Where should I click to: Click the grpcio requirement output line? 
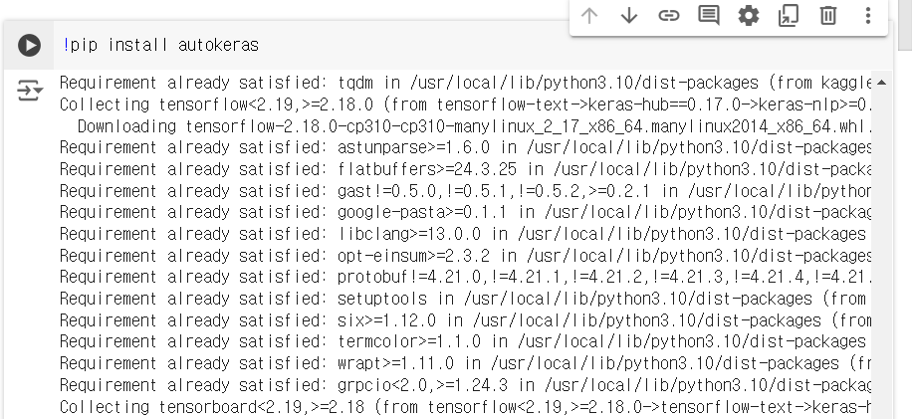tap(465, 385)
